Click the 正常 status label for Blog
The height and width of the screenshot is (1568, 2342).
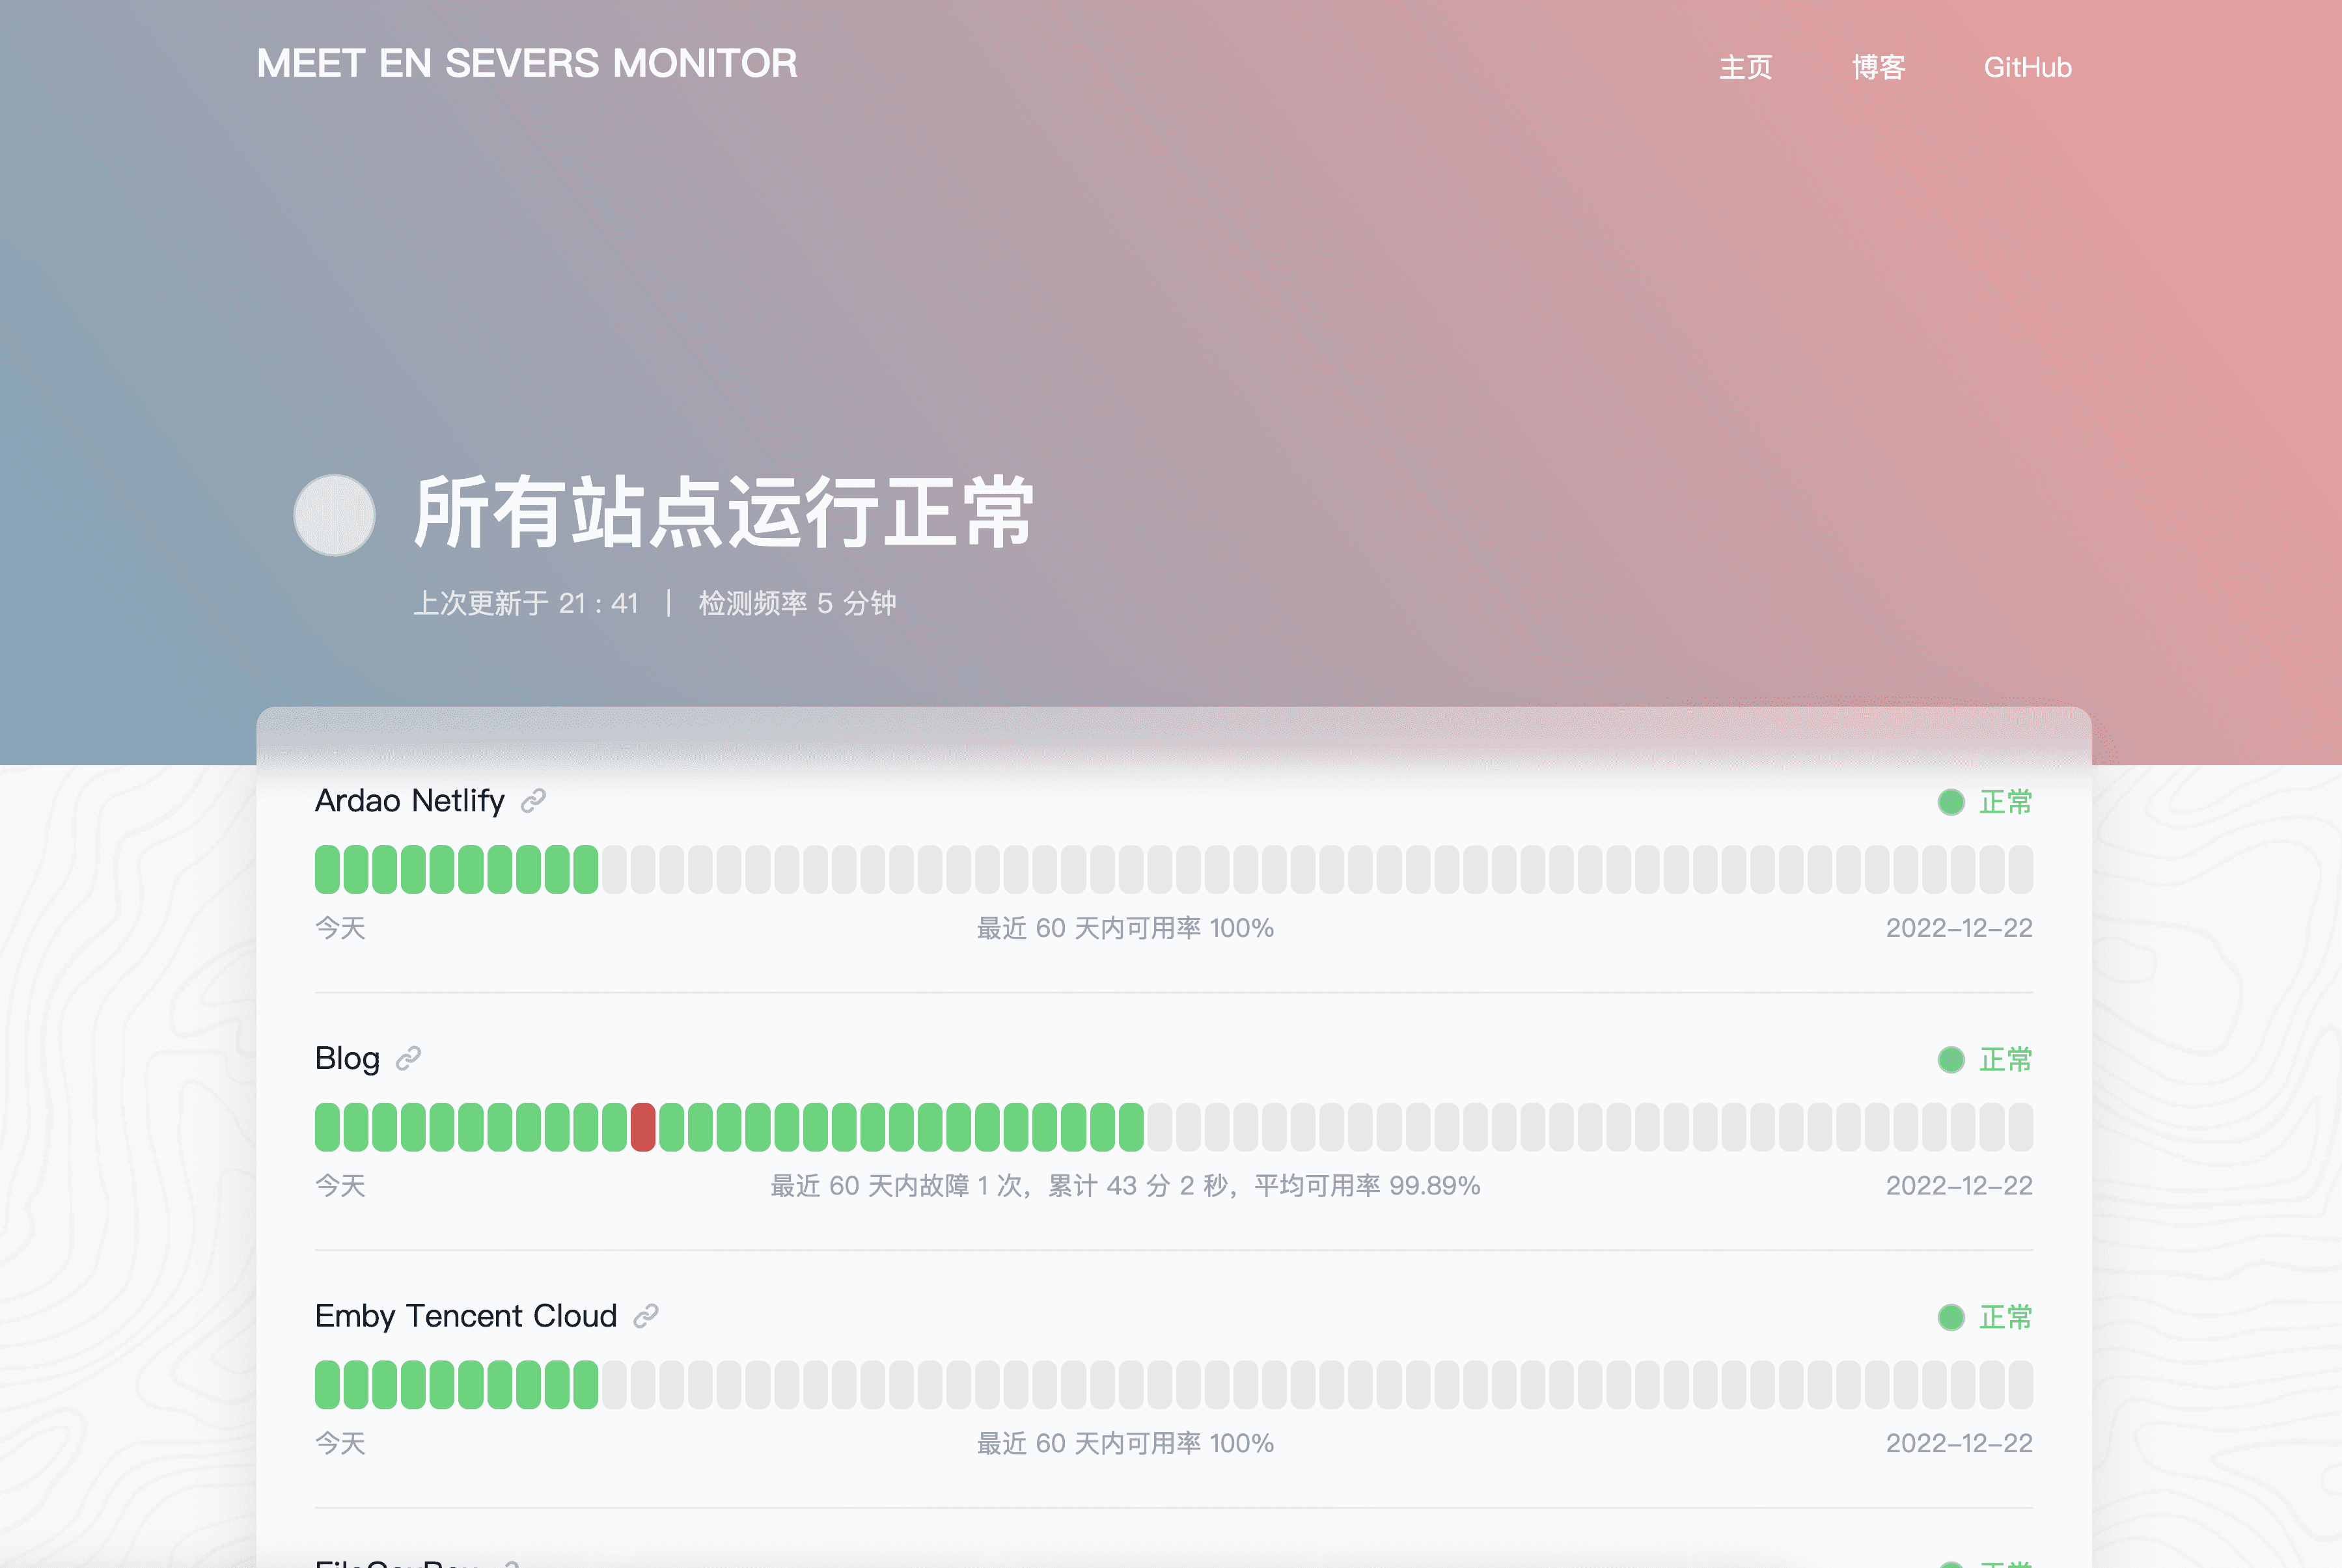click(x=2006, y=1060)
